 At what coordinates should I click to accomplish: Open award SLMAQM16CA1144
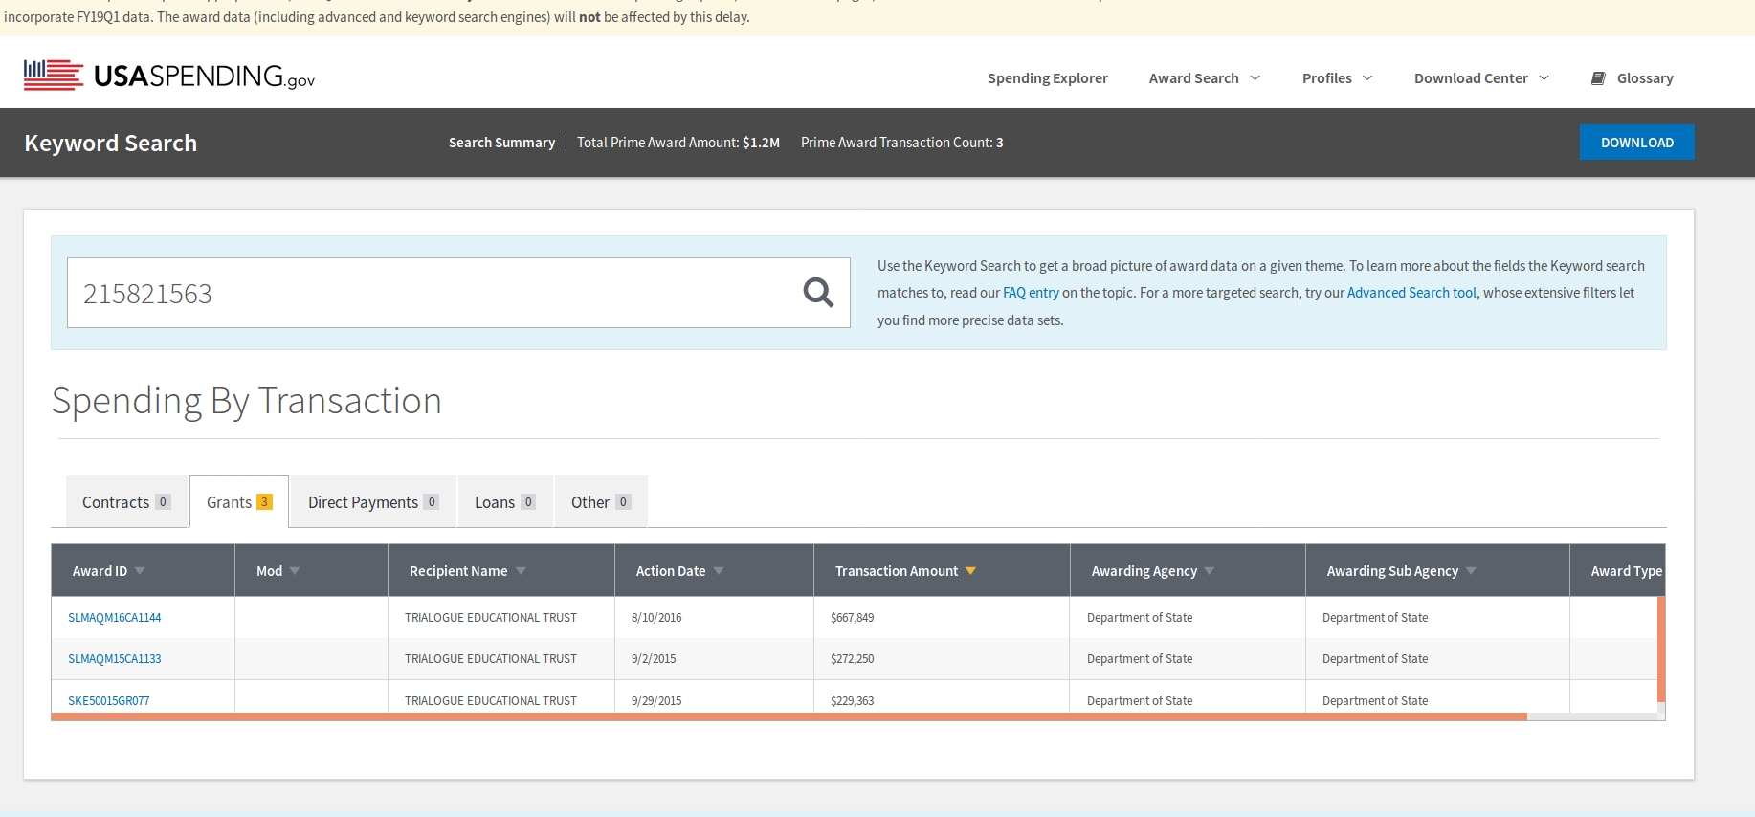tap(114, 618)
